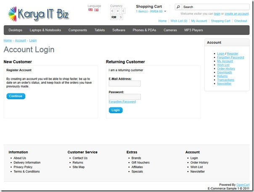
Task: Select the Malaysian flag language icon
Action: tap(90, 10)
